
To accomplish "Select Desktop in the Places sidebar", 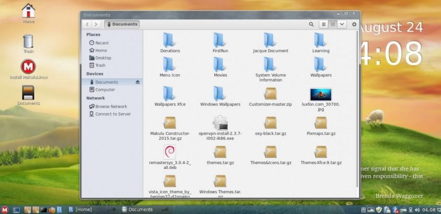I will [x=100, y=58].
